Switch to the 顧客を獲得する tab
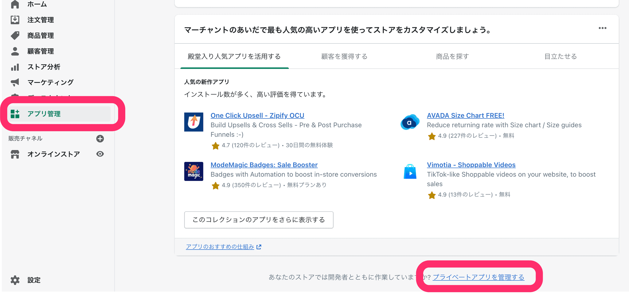The image size is (629, 302). pyautogui.click(x=344, y=56)
